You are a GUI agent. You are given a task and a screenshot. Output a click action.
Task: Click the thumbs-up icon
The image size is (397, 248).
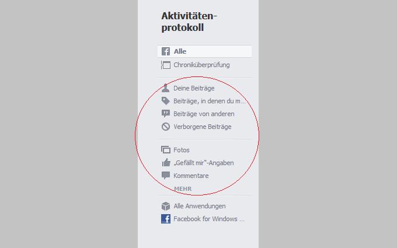click(166, 162)
